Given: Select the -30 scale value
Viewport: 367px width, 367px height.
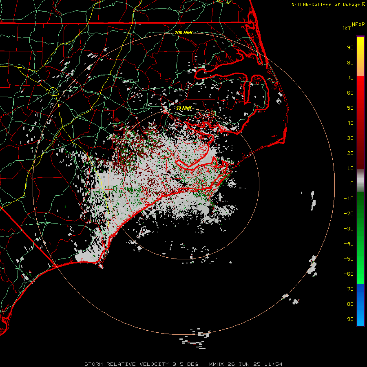Looking at the screenshot, I should pos(349,229).
